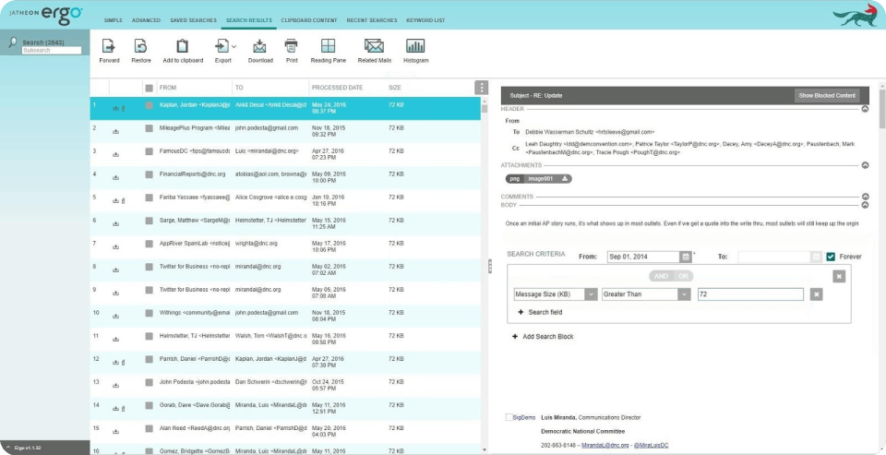Click attachment icon on Parrish, Daniel row
Screen dimensions: 886x455
coord(123,362)
